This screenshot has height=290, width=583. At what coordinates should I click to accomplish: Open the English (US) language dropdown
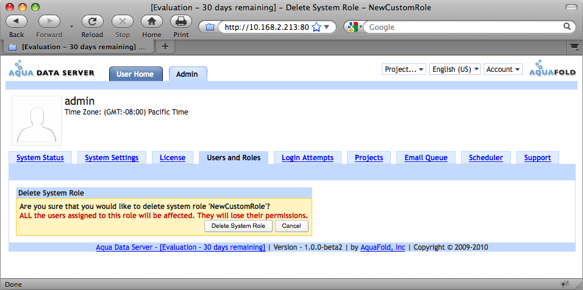[455, 69]
